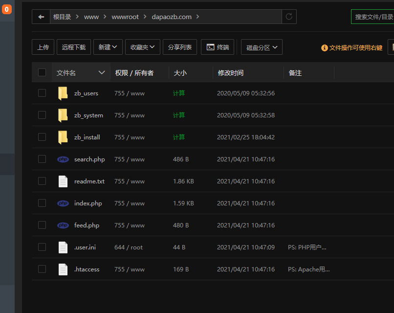This screenshot has height=313, width=394.
Task: Click the .user.ini file icon
Action: [63, 247]
